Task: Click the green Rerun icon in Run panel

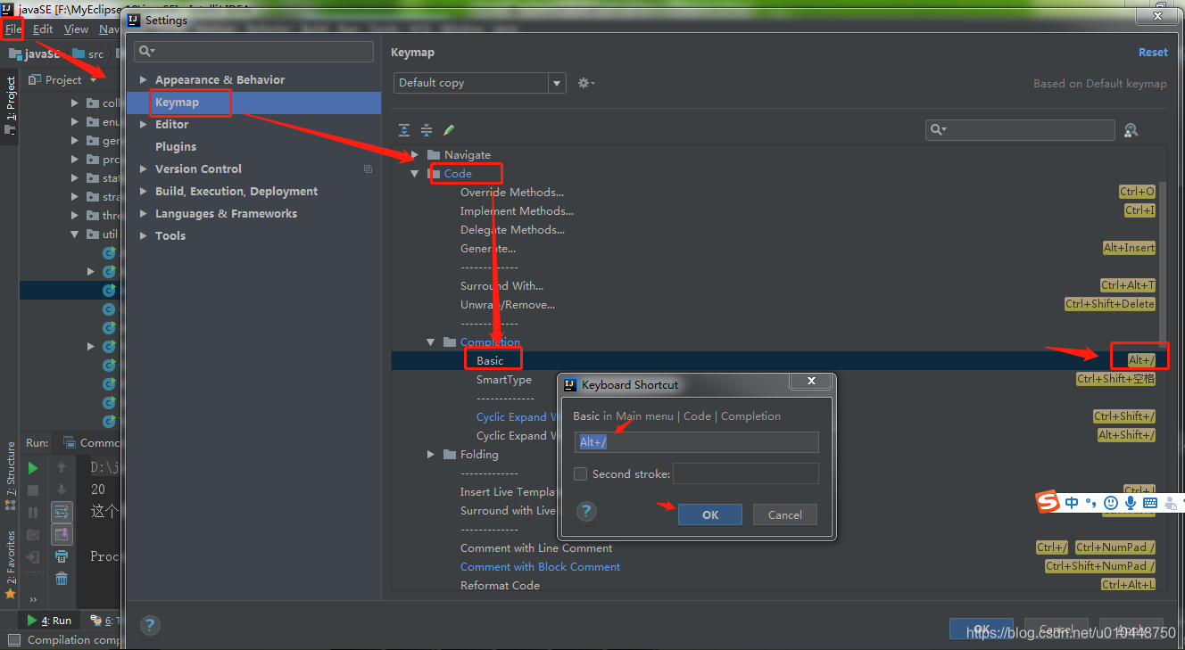Action: point(33,468)
